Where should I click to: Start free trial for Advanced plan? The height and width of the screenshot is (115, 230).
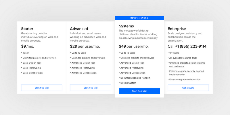(91, 88)
